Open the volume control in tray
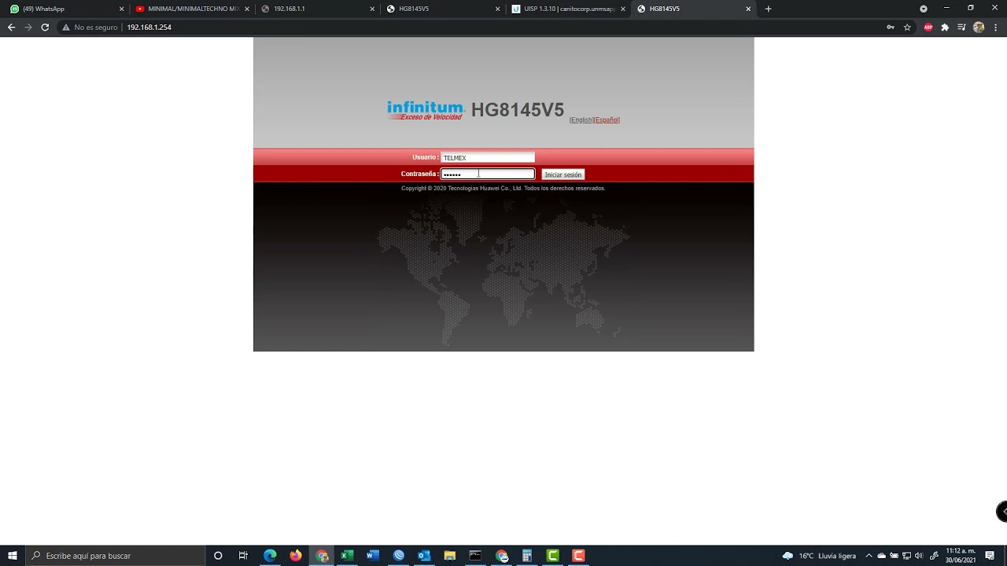Screen dimensions: 1007x566 919,556
